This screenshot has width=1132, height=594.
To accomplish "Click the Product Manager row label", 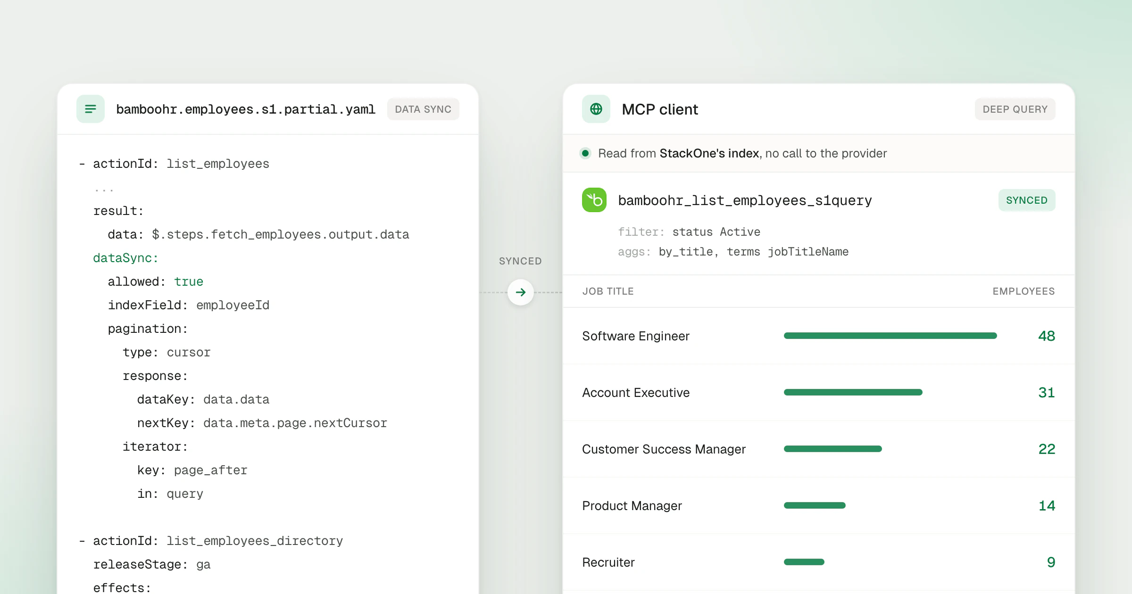I will point(632,505).
